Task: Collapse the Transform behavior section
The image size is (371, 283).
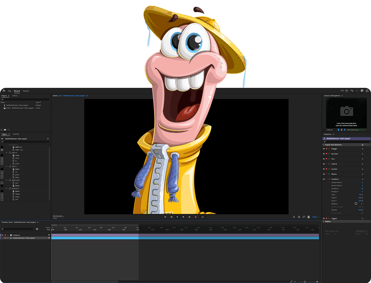Action: [x=329, y=179]
